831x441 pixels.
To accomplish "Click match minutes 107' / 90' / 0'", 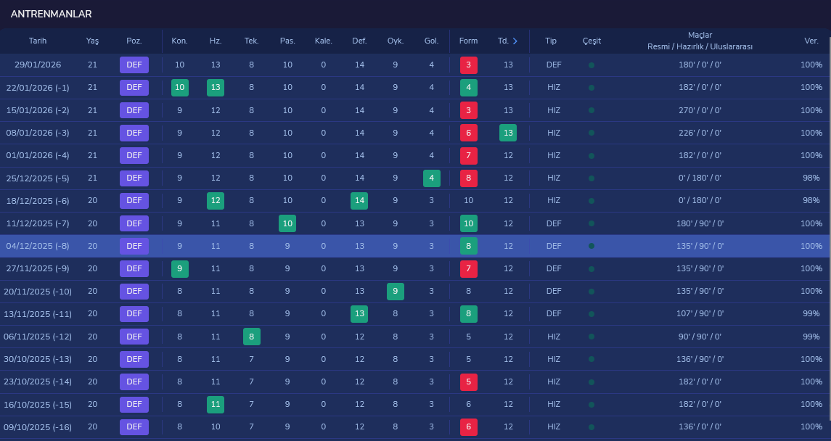I will click(700, 313).
